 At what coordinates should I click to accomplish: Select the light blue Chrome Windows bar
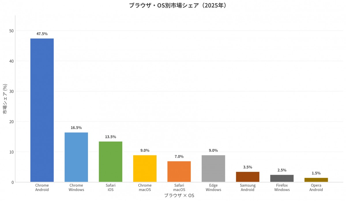coord(76,157)
